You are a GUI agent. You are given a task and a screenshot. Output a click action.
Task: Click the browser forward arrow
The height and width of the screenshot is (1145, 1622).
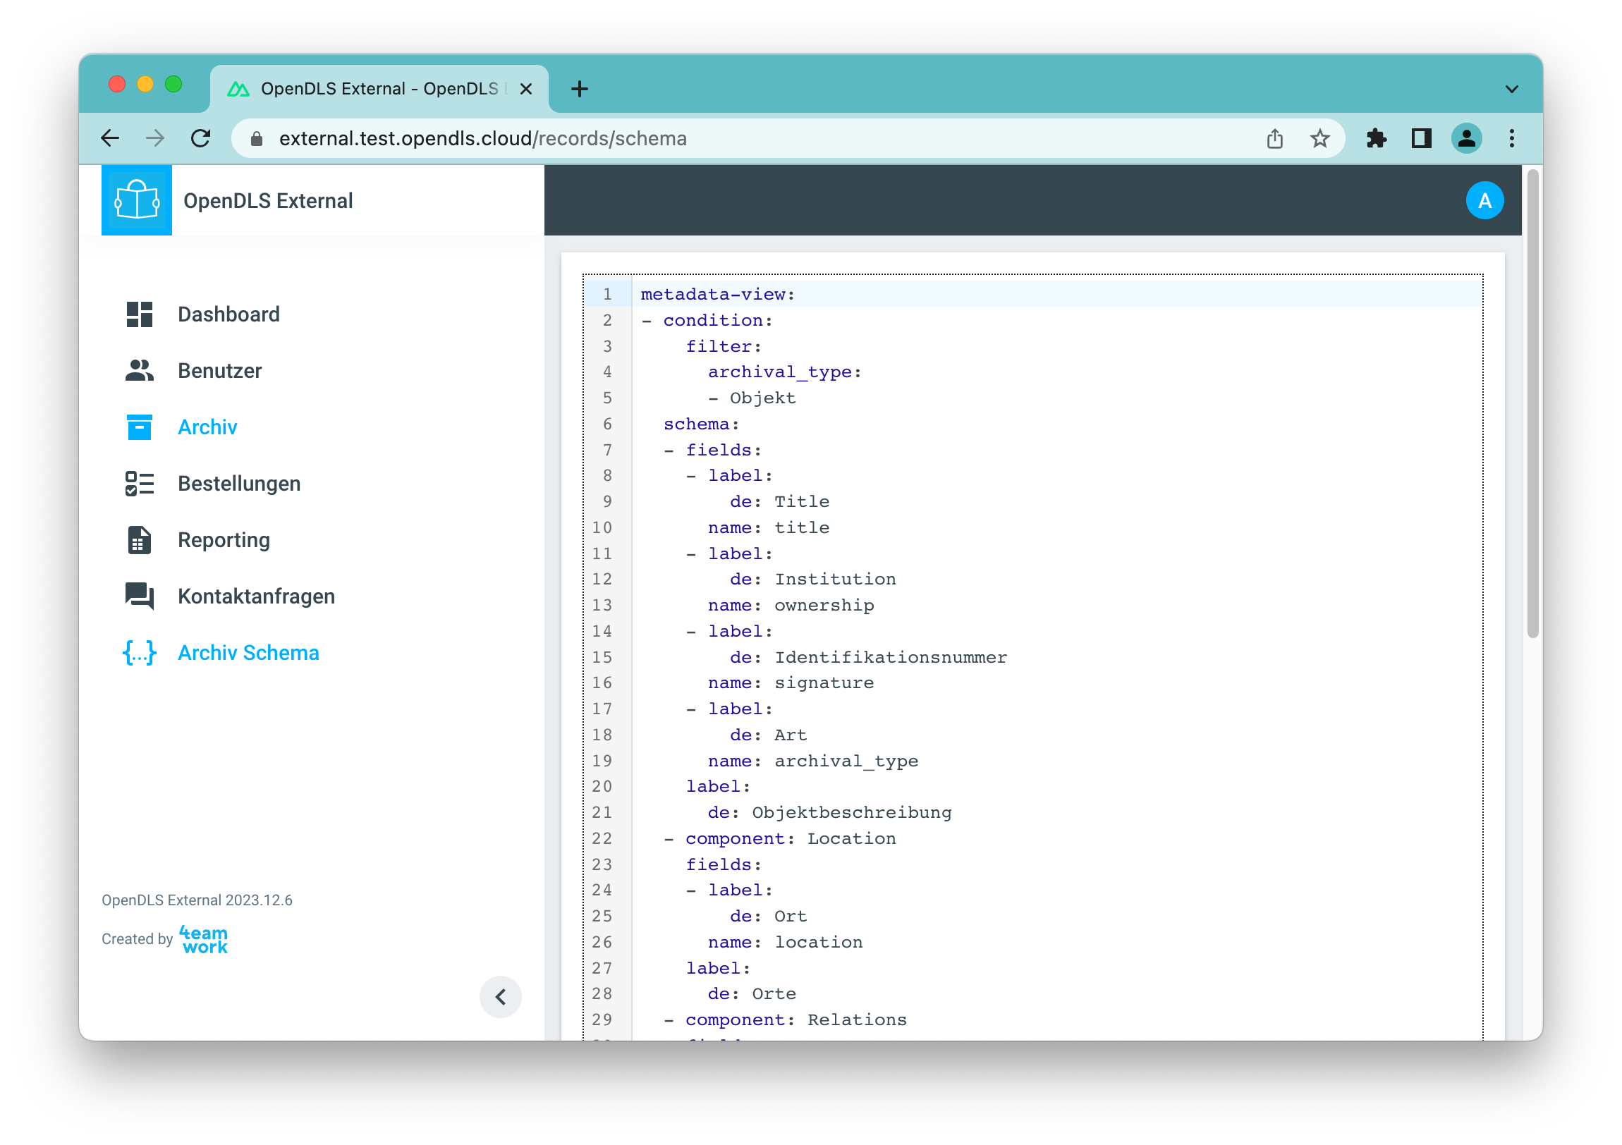(155, 138)
